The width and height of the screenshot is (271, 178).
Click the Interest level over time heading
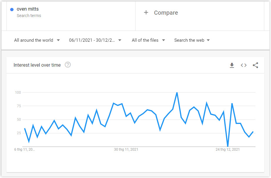click(37, 65)
